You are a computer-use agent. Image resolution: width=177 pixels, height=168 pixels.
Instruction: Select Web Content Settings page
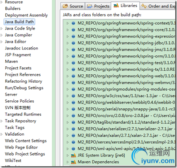point(26,141)
